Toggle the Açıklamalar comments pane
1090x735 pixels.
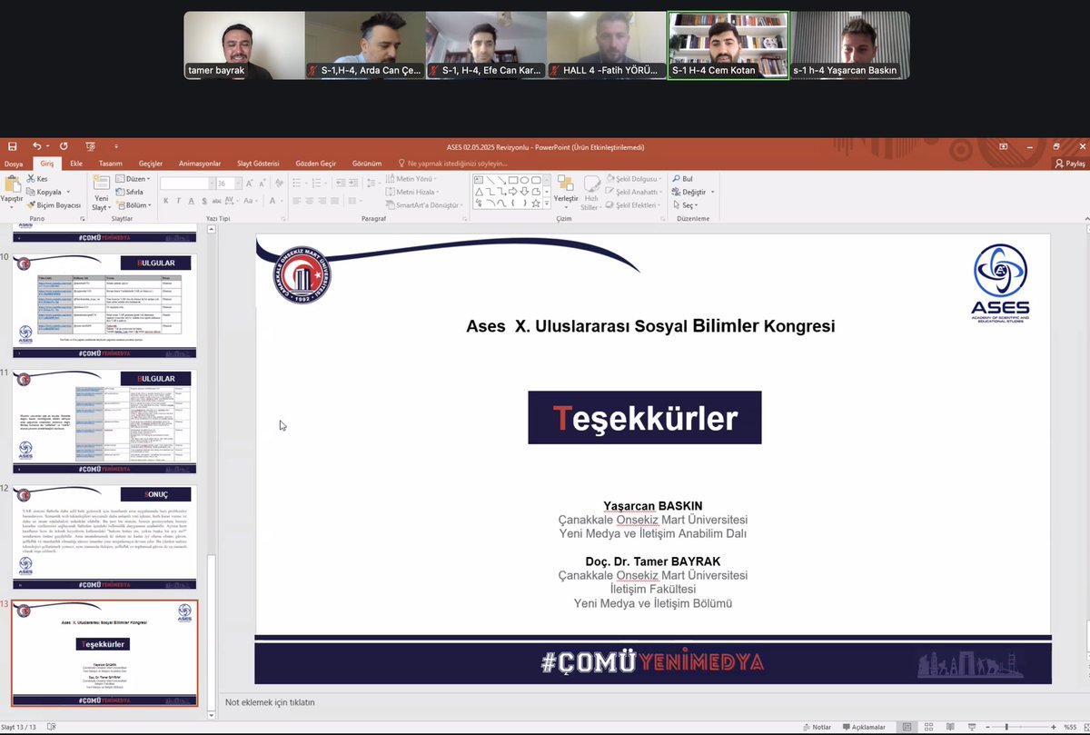tap(864, 727)
